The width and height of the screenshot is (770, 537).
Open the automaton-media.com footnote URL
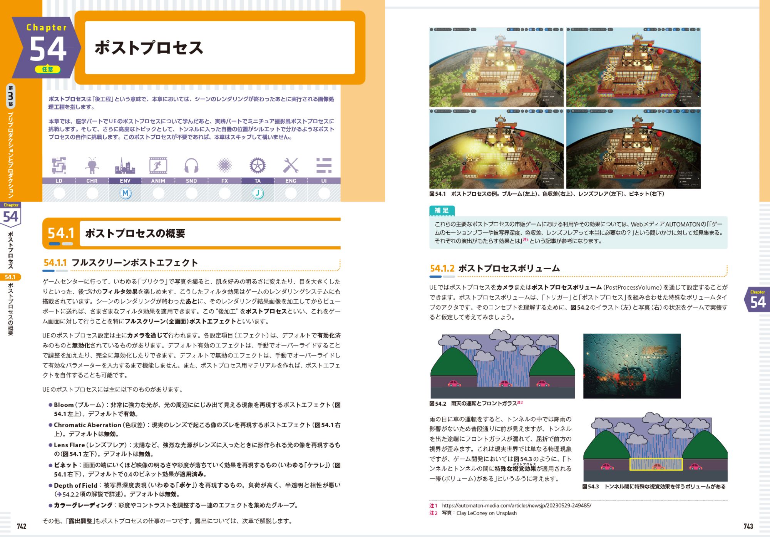(516, 505)
